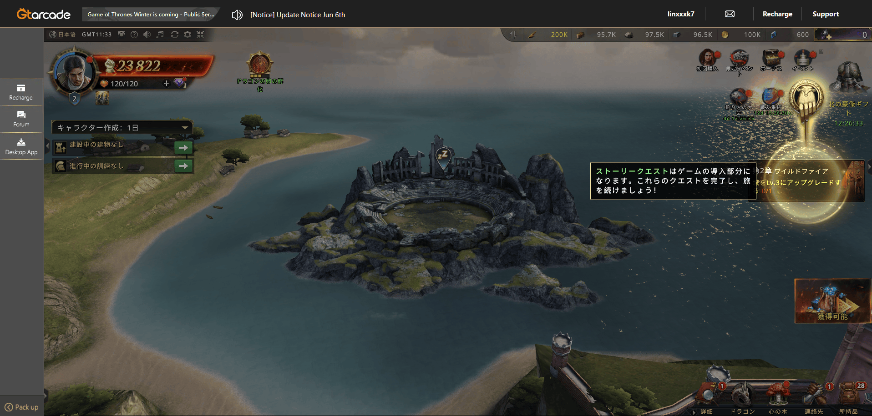Go to train with 進行中の訓練なし arrow

point(183,166)
